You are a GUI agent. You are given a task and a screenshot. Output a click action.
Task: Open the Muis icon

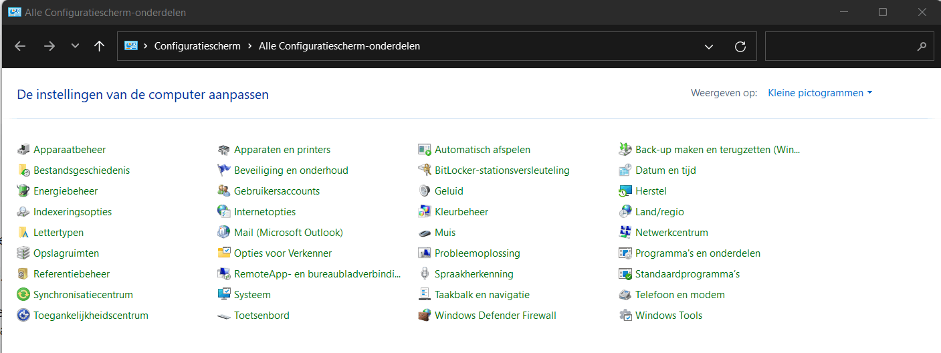tap(425, 233)
